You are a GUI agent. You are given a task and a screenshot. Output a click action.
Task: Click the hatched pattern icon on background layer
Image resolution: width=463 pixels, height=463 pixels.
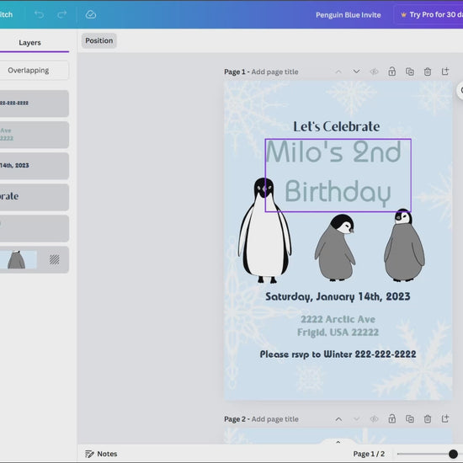(x=55, y=259)
